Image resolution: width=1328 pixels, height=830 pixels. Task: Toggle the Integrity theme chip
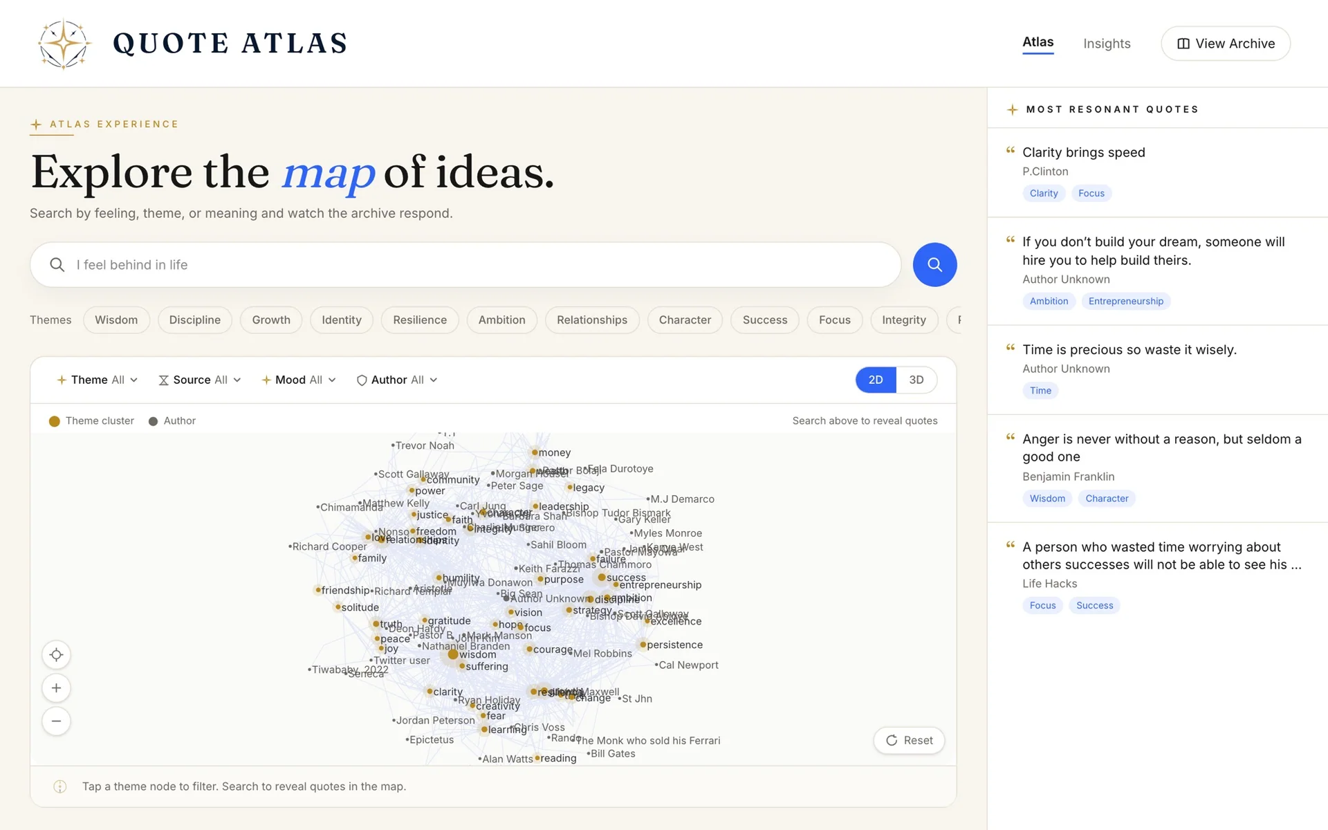tap(904, 320)
